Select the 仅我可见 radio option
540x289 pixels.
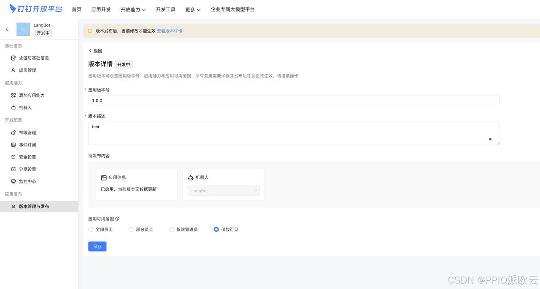click(x=216, y=230)
